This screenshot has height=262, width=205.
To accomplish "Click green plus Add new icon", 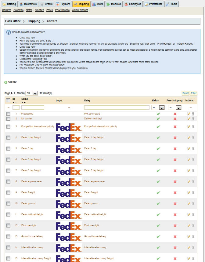I will tap(6, 82).
